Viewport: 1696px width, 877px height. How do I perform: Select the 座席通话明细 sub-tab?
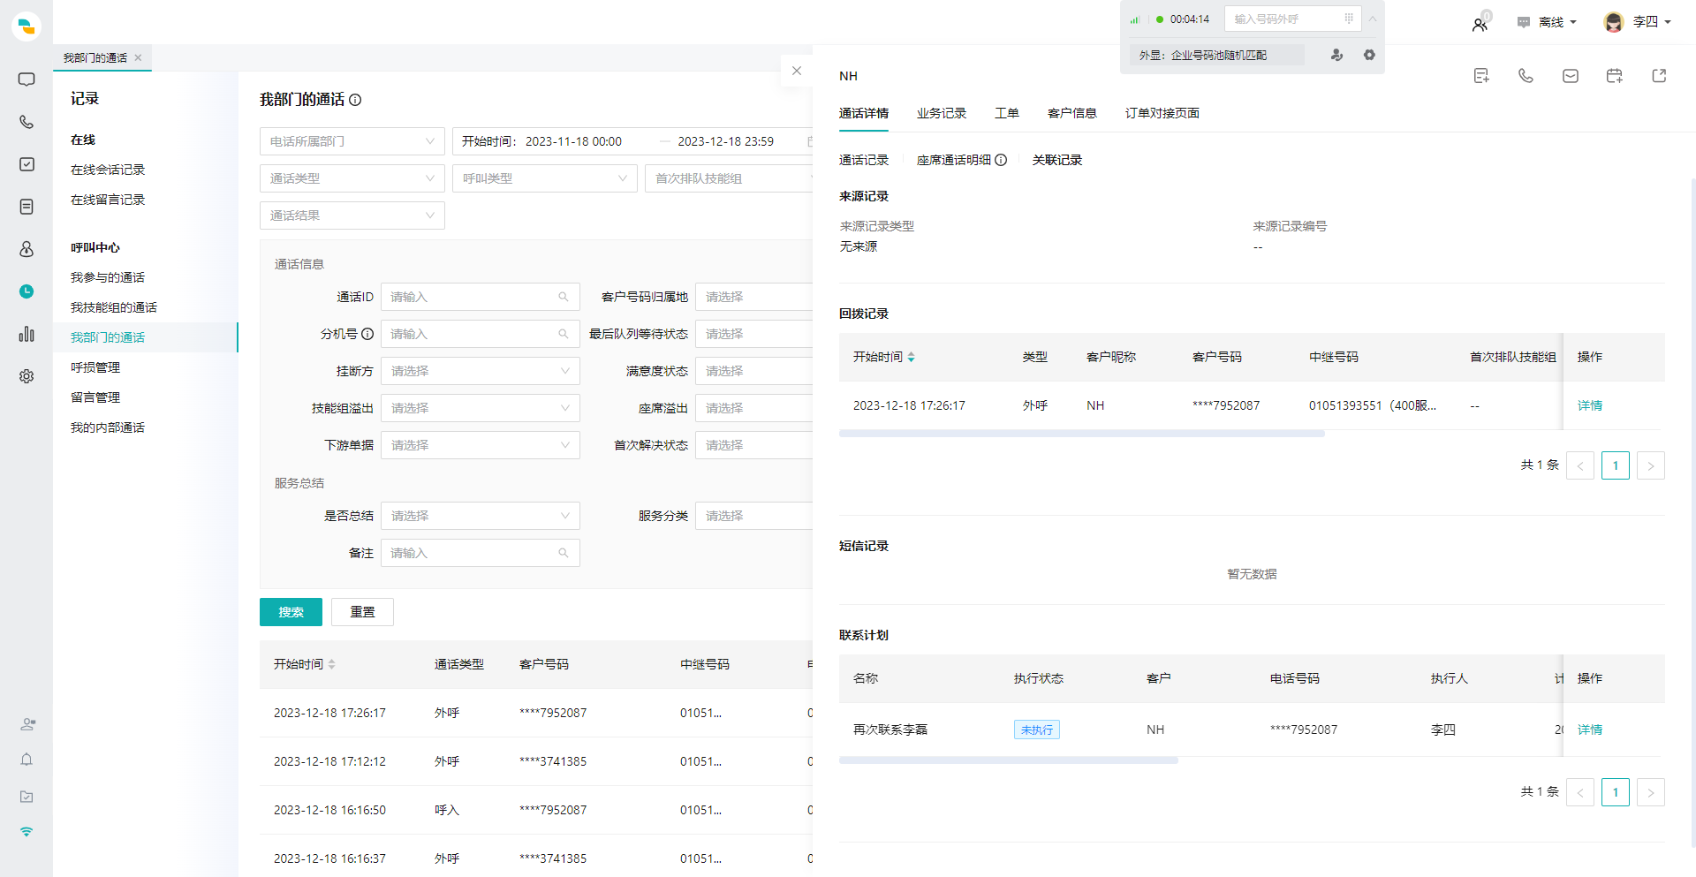(954, 160)
